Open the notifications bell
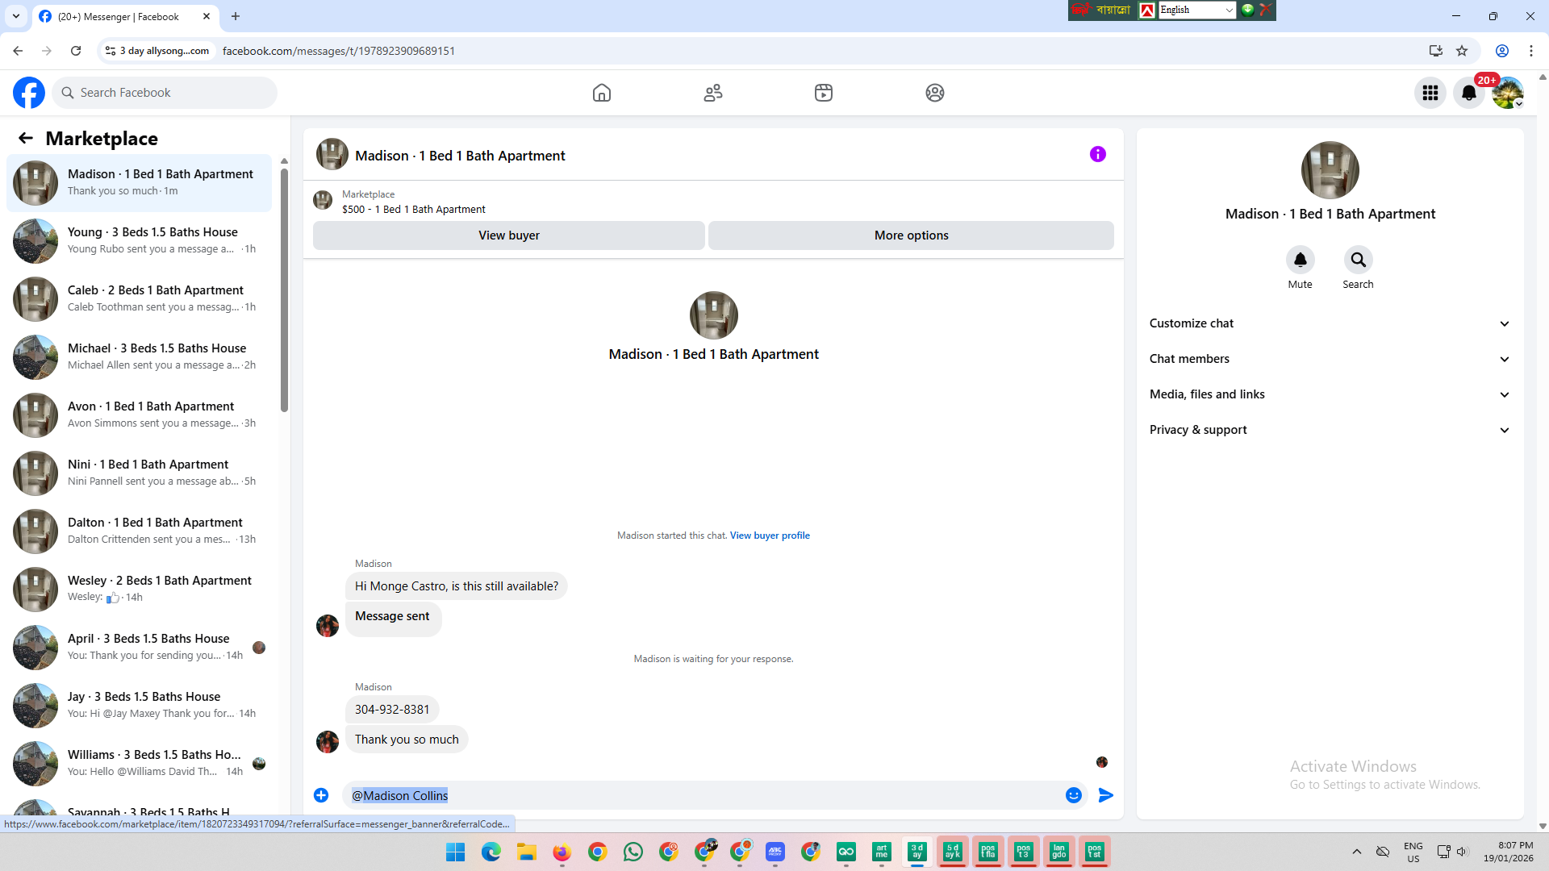Image resolution: width=1549 pixels, height=871 pixels. click(1468, 93)
